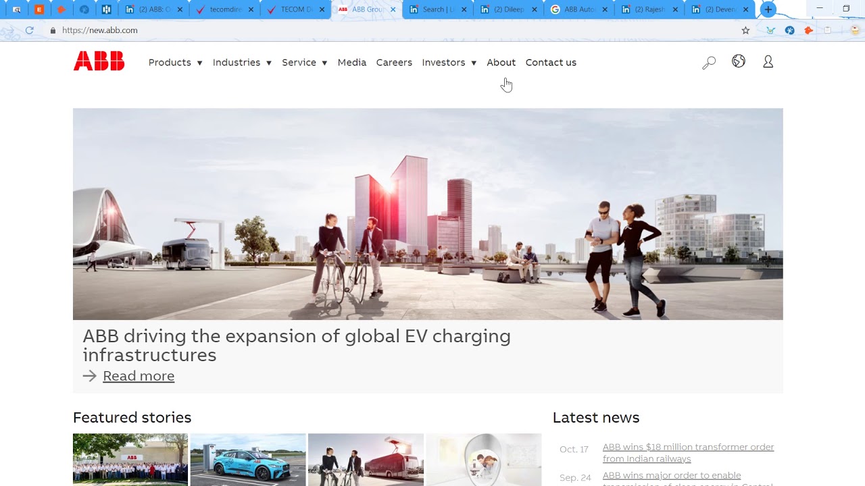Open the globe country selector icon
The image size is (865, 486).
point(739,61)
